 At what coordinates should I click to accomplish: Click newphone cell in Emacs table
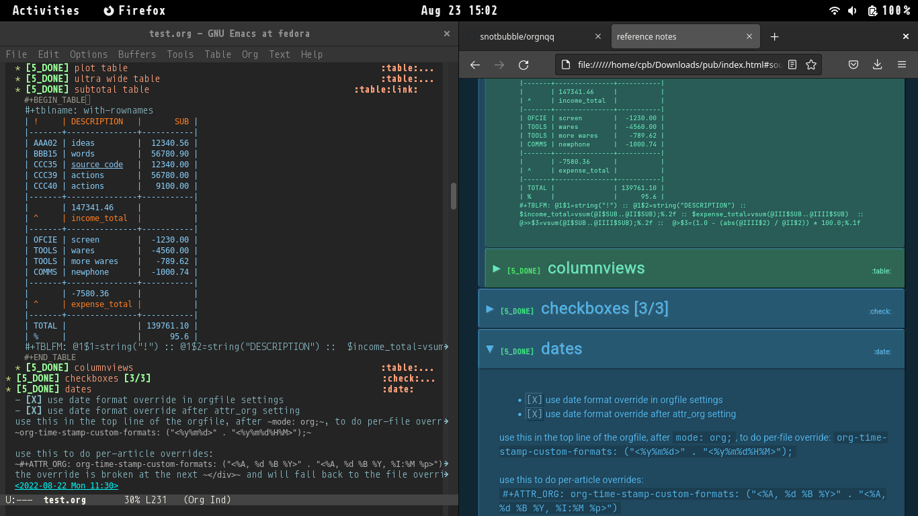tap(90, 272)
